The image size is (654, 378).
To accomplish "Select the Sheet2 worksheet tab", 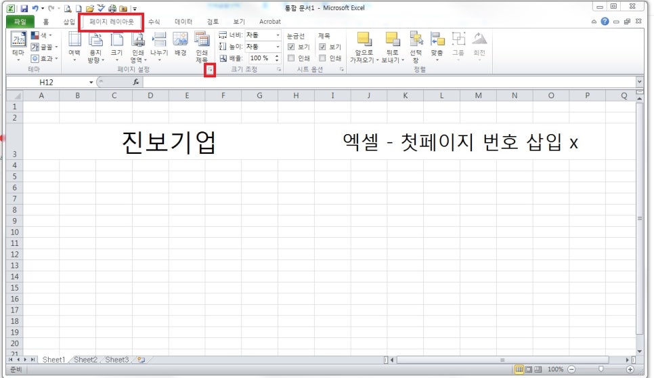I will pyautogui.click(x=85, y=360).
